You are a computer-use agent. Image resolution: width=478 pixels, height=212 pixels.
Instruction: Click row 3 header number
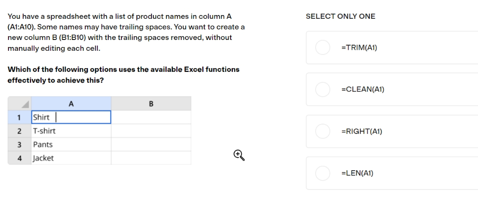coord(19,144)
